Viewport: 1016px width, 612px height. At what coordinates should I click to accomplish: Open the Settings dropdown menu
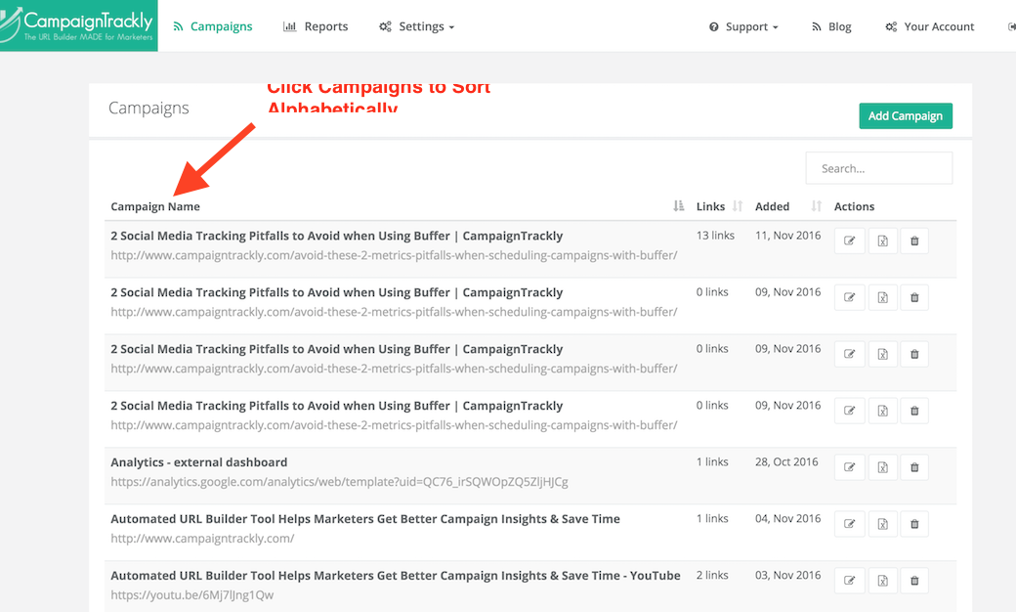tap(417, 26)
